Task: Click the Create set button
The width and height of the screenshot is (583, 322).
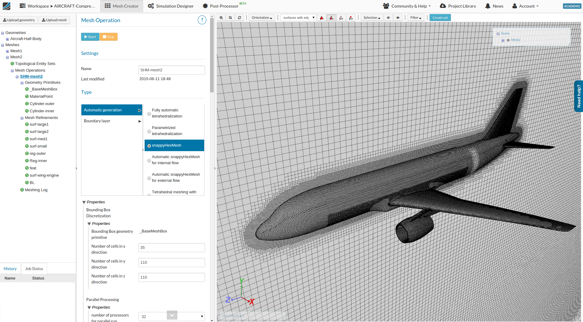Action: (x=440, y=17)
